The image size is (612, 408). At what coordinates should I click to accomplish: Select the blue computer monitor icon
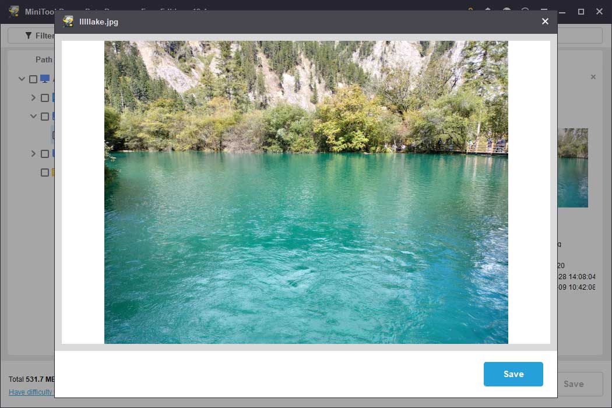tap(45, 79)
